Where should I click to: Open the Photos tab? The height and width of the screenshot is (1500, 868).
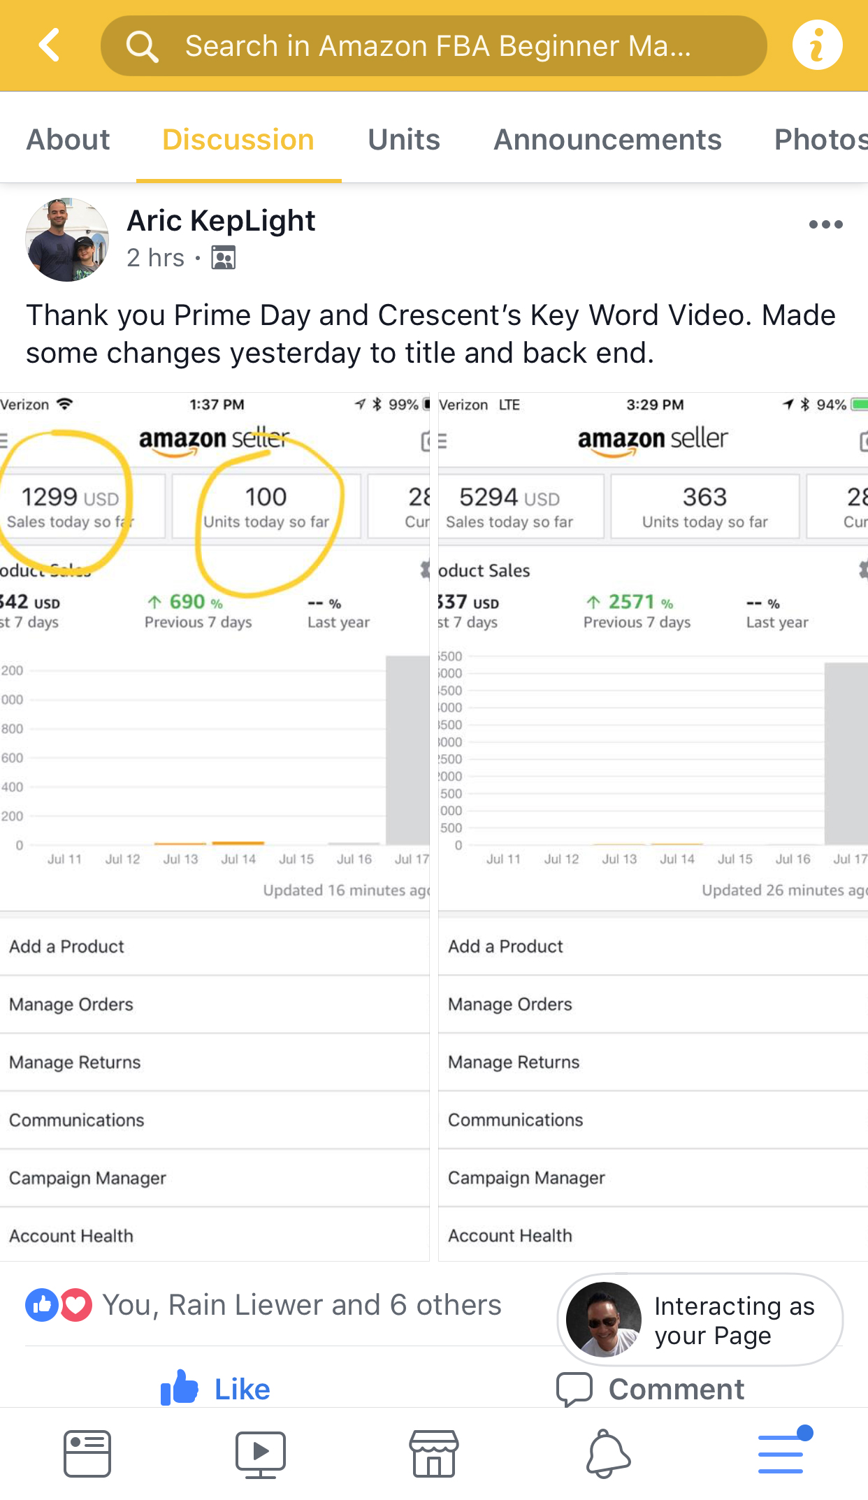[820, 140]
